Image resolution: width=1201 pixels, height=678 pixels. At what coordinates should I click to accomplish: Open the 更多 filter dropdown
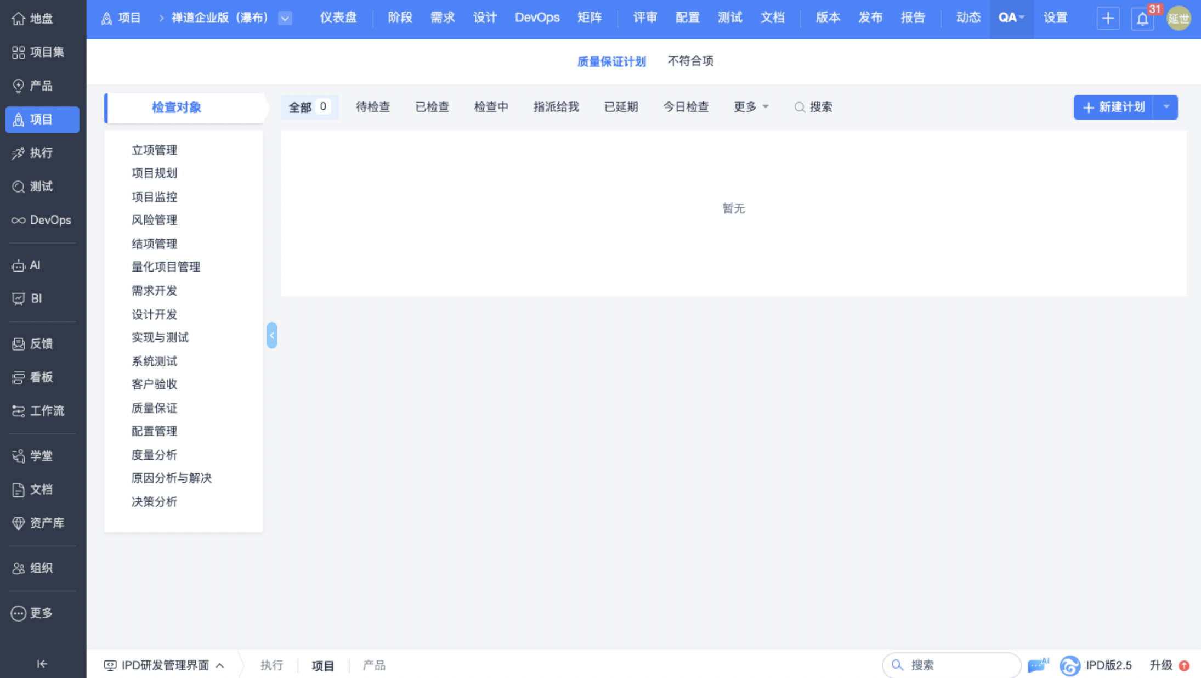coord(751,107)
